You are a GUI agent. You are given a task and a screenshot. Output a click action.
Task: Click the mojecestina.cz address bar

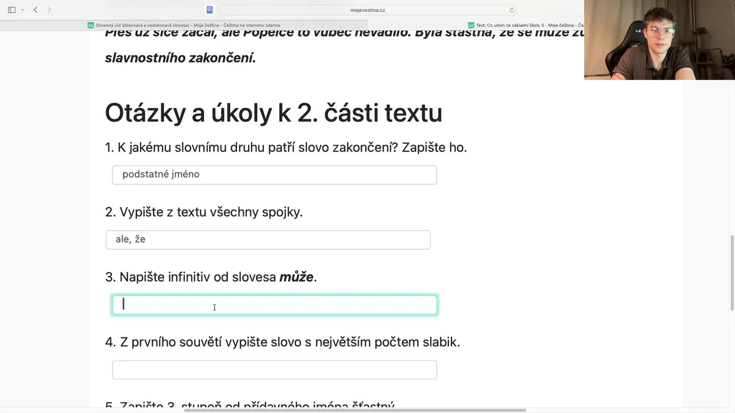pyautogui.click(x=367, y=10)
